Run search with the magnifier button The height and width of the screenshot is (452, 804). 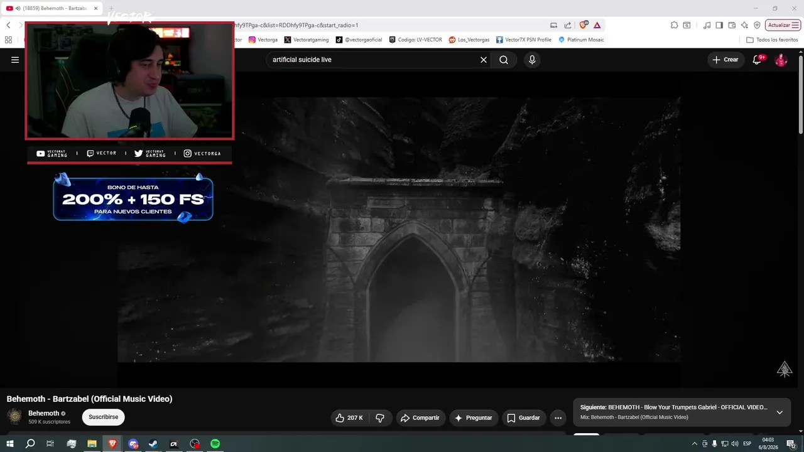(x=504, y=60)
